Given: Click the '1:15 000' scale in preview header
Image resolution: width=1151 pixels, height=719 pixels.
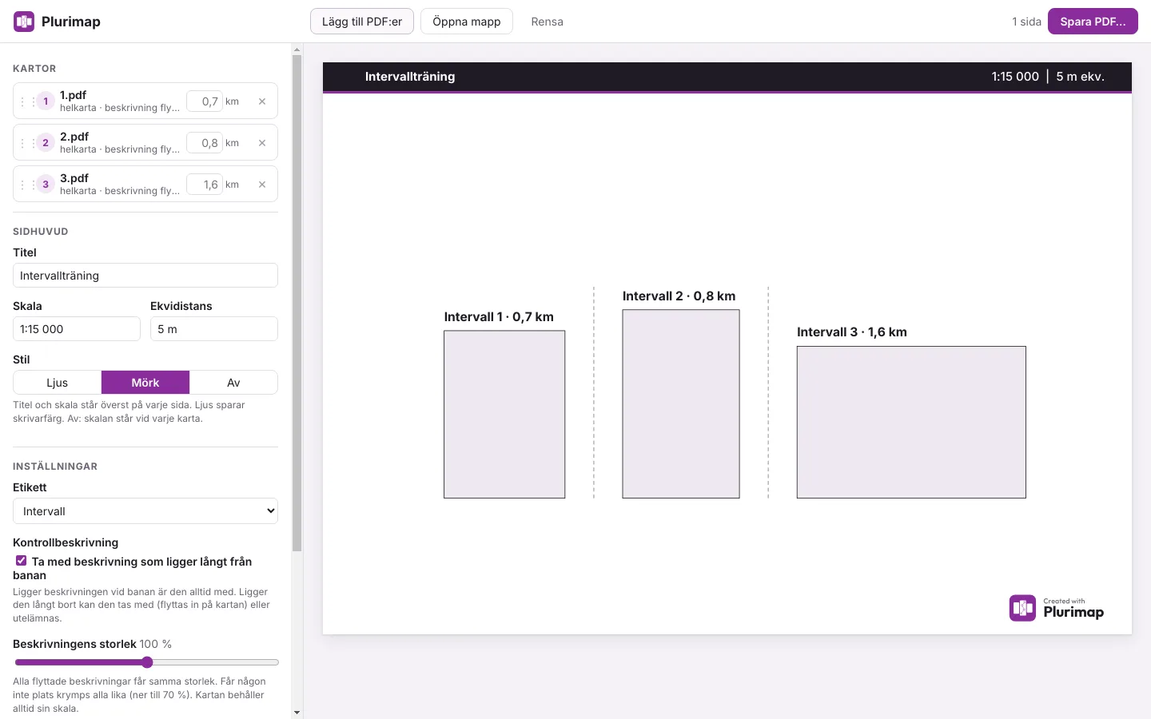Looking at the screenshot, I should point(1015,77).
